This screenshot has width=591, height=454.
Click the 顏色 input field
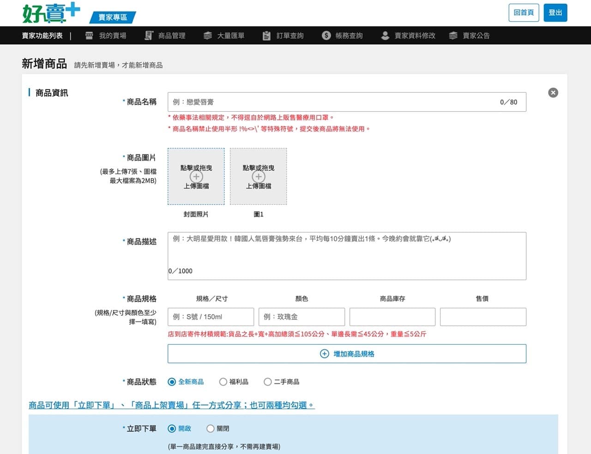302,317
